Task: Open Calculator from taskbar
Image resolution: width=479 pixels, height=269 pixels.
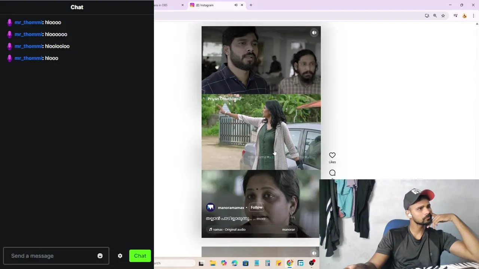Action: pyautogui.click(x=268, y=263)
